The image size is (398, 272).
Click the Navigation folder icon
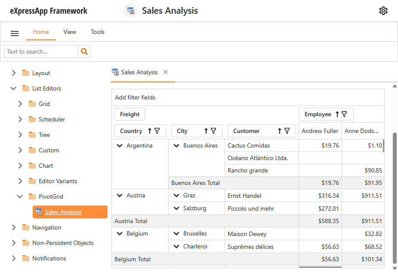click(26, 227)
